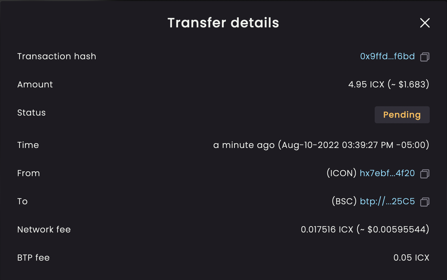Click the Pending status badge
Viewport: 447px width, 280px height.
(x=402, y=115)
